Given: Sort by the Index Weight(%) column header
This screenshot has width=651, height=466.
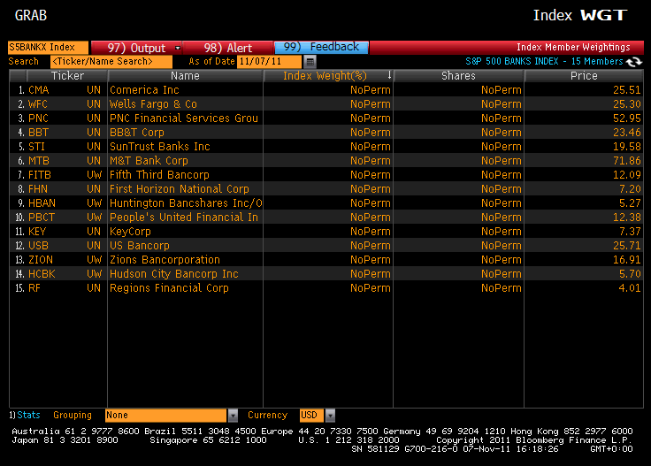Looking at the screenshot, I should [328, 76].
